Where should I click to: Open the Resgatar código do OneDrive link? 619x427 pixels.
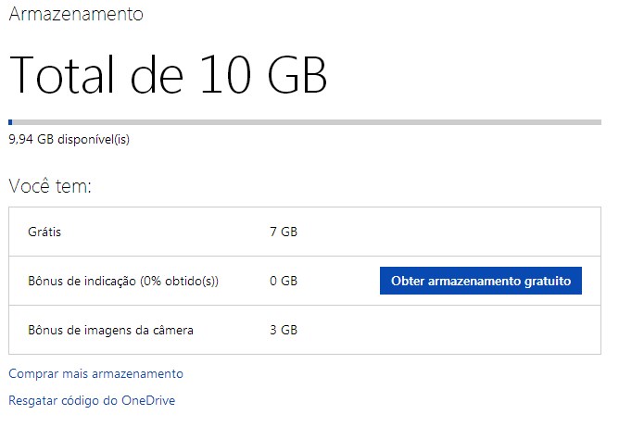coord(92,400)
